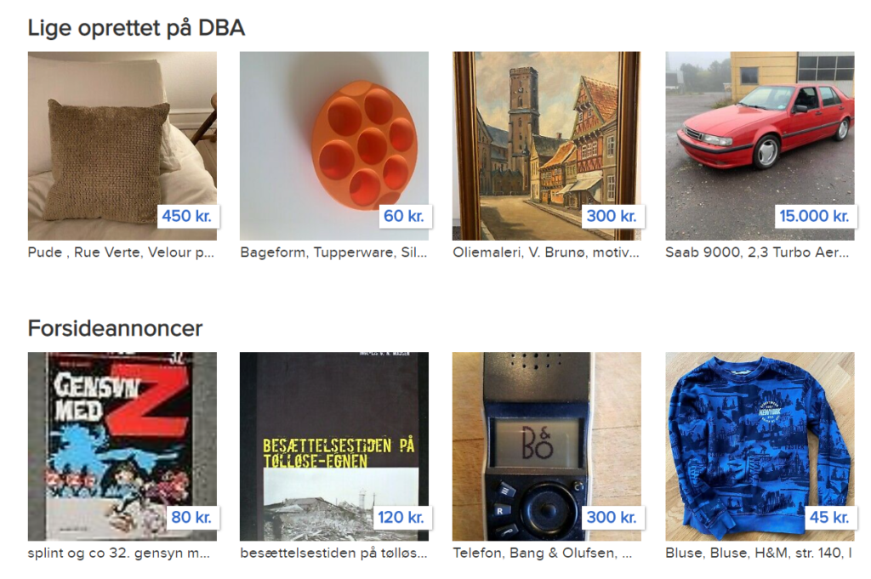Open the 'Telefon, Bang & Olufsen' title
The width and height of the screenshot is (871, 579).
click(x=542, y=553)
